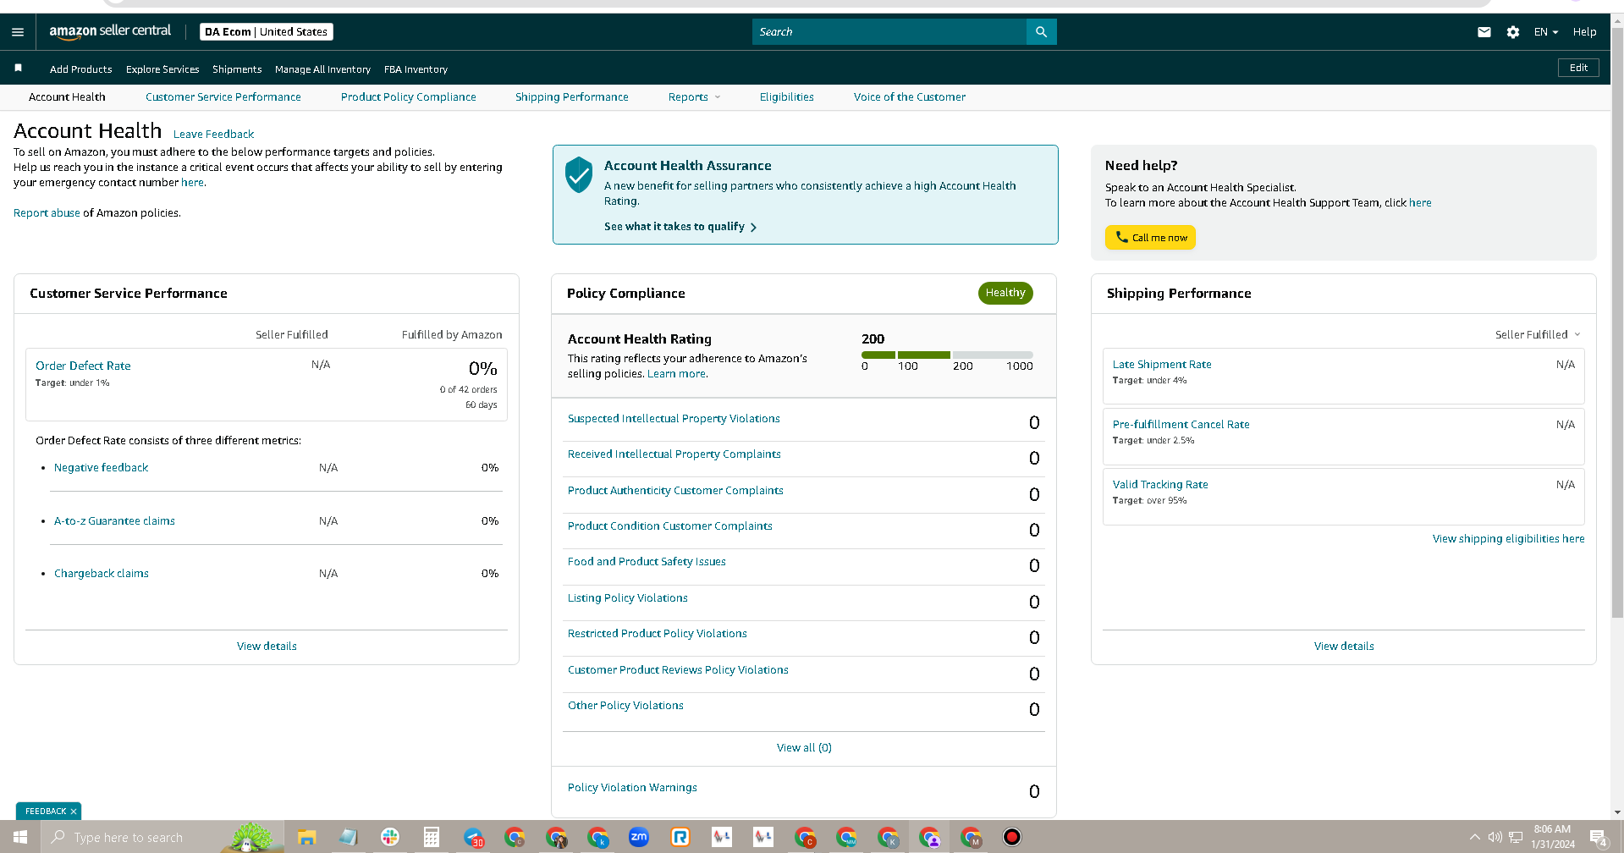1624x853 pixels.
Task: Click into the Search input field
Action: [x=889, y=32]
